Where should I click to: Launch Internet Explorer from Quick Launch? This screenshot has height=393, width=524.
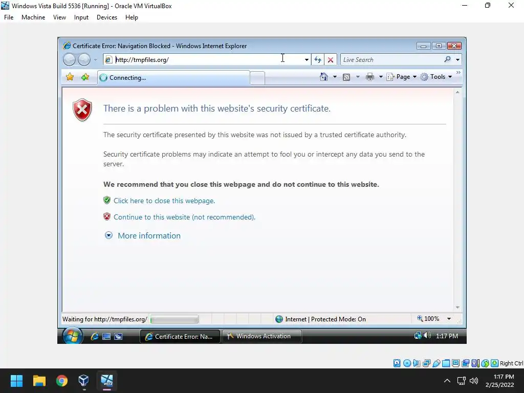coord(95,336)
